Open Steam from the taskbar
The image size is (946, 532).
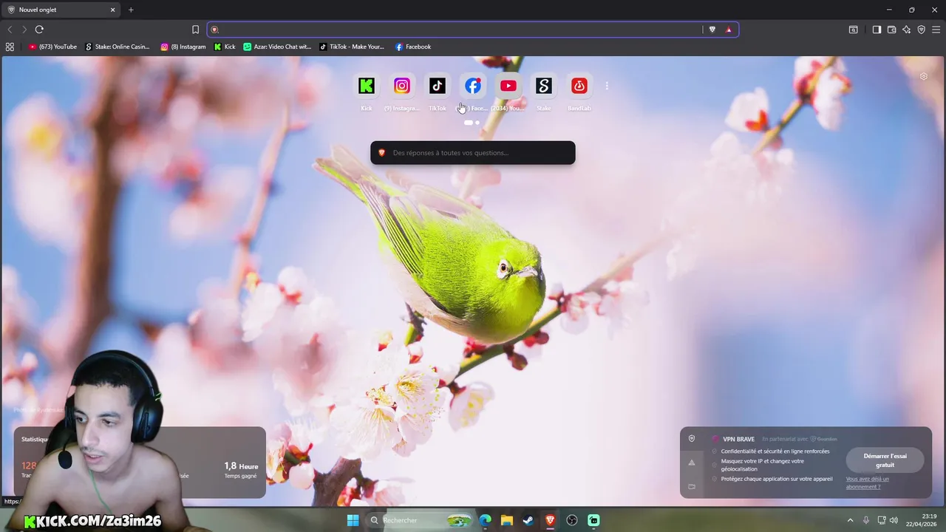point(528,520)
